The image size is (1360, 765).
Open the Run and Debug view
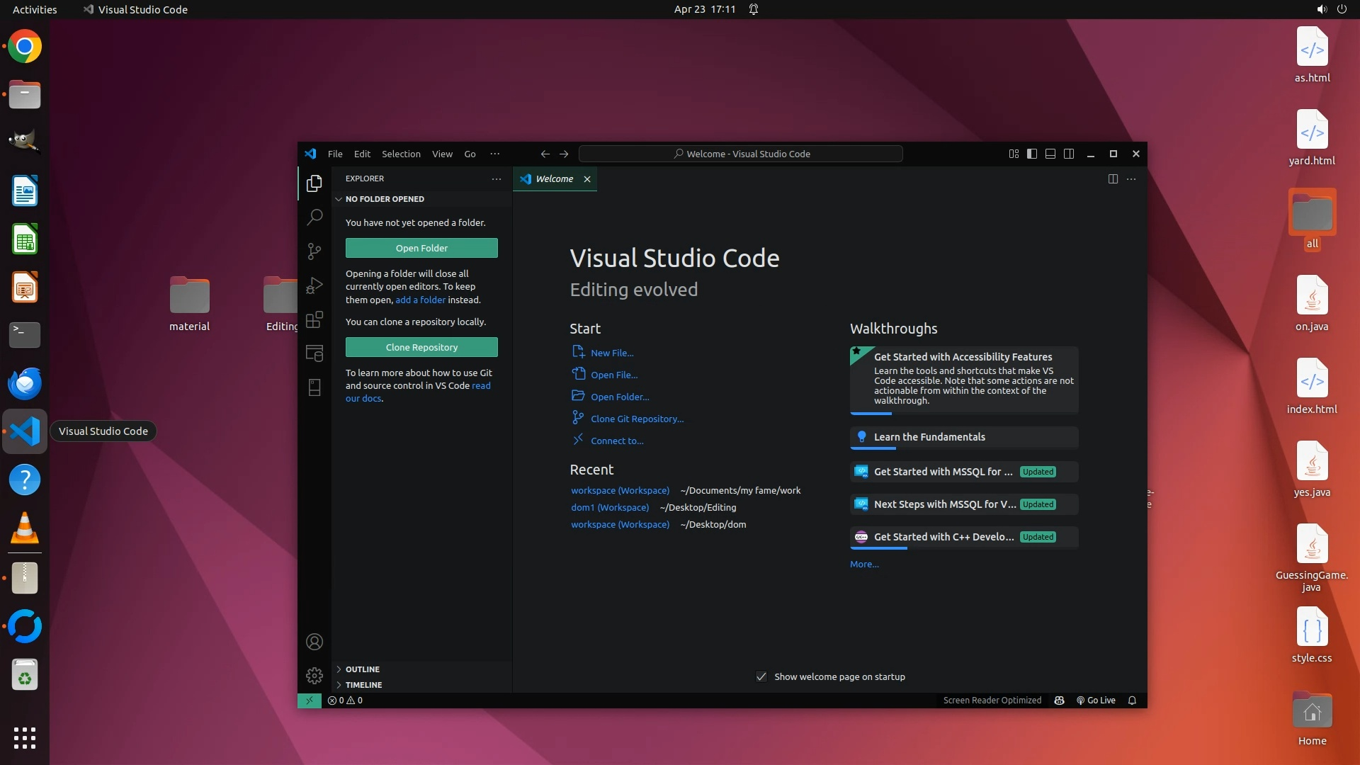coord(314,285)
